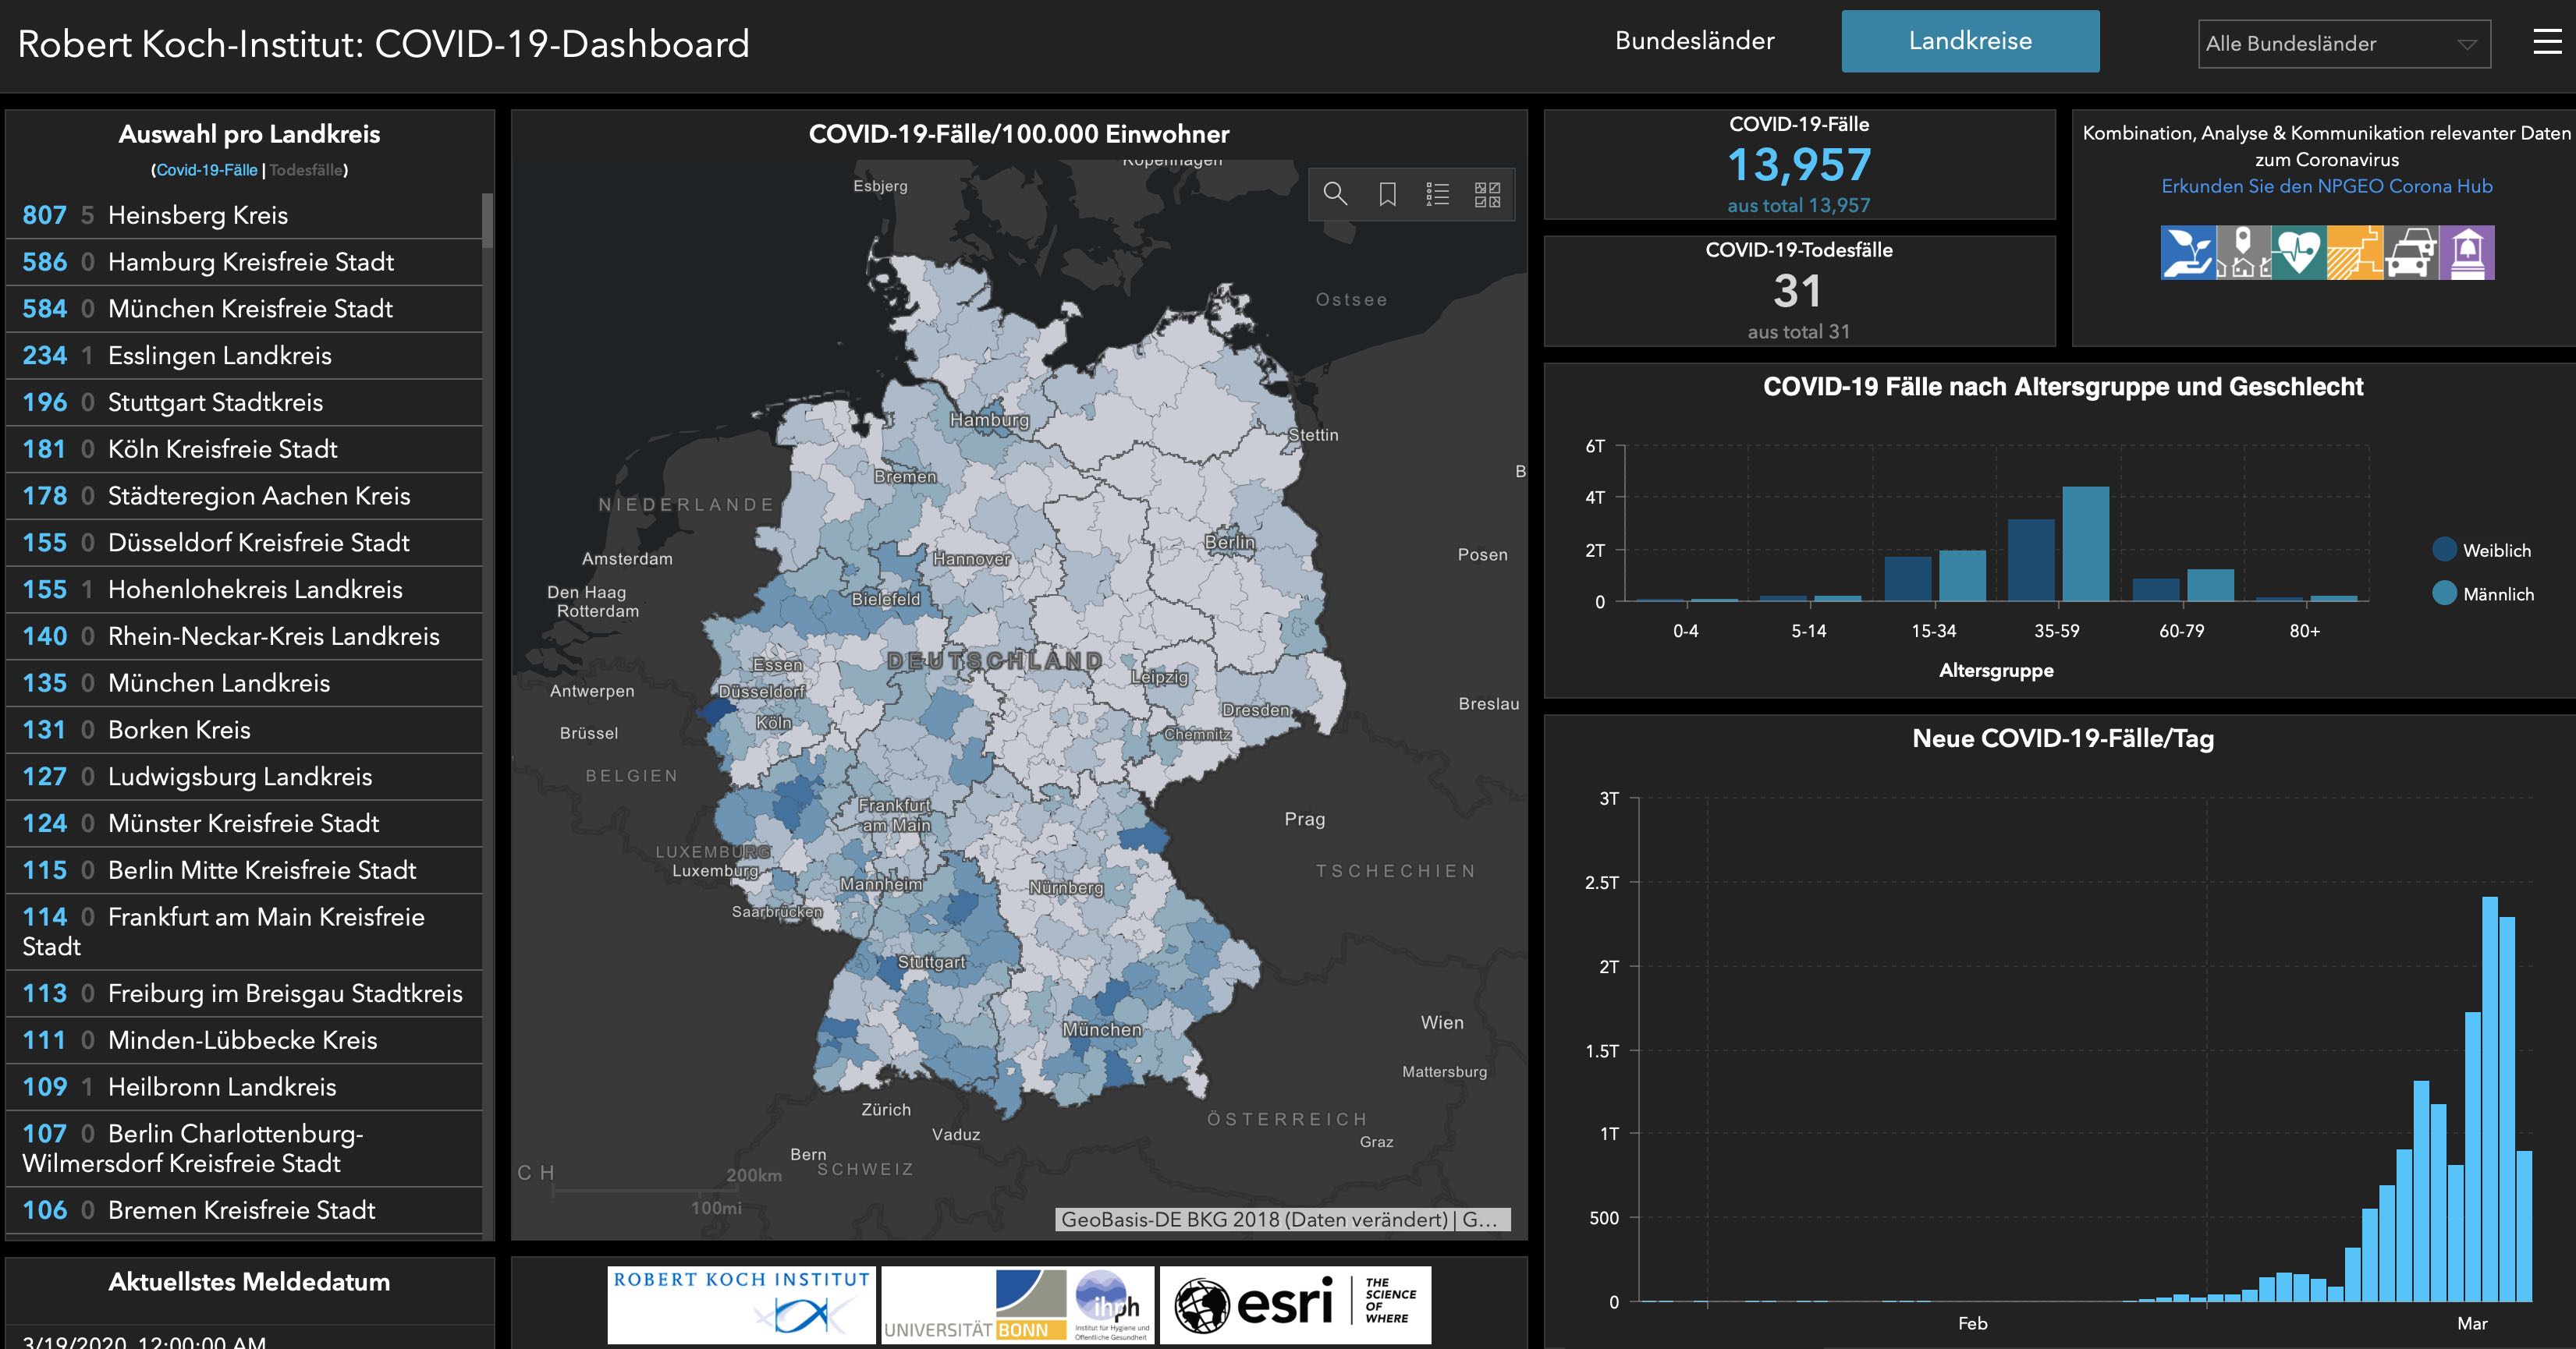
Task: Select the Bundesländer tab
Action: coord(1694,41)
